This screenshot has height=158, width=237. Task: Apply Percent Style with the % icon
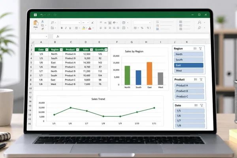tap(142, 28)
